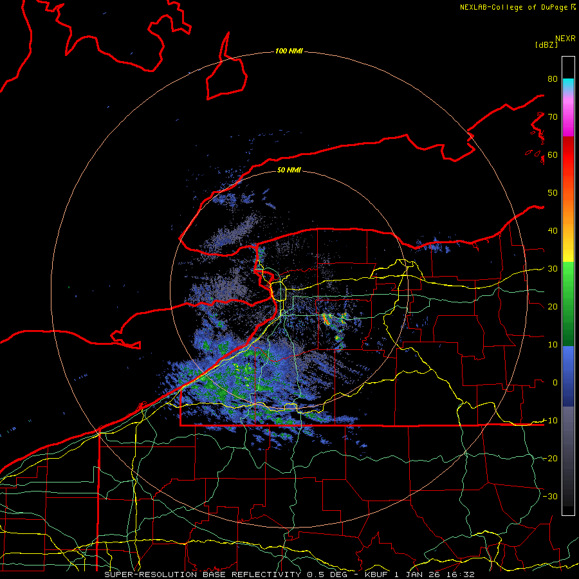Select the KBUF station identifier in caption
Screen dimensions: 579x579
[x=376, y=574]
